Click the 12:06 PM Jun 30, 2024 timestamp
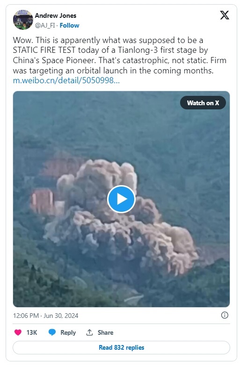Image resolution: width=240 pixels, height=367 pixels. point(46,316)
